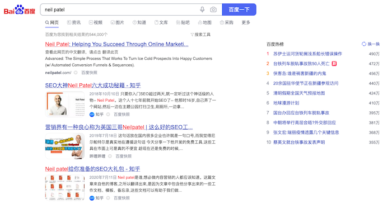Switch to the 资讯 tab
This screenshot has width=392, height=204.
[x=74, y=22]
